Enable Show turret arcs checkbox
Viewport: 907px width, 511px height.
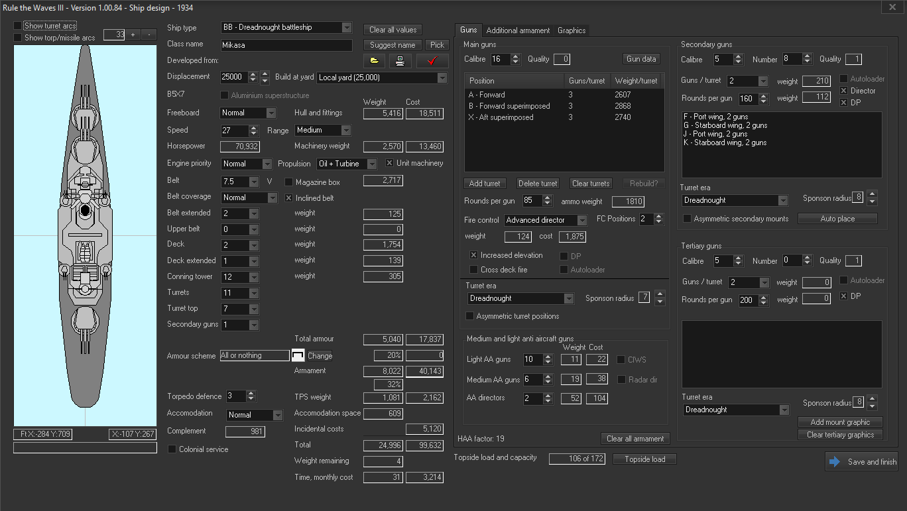point(18,26)
